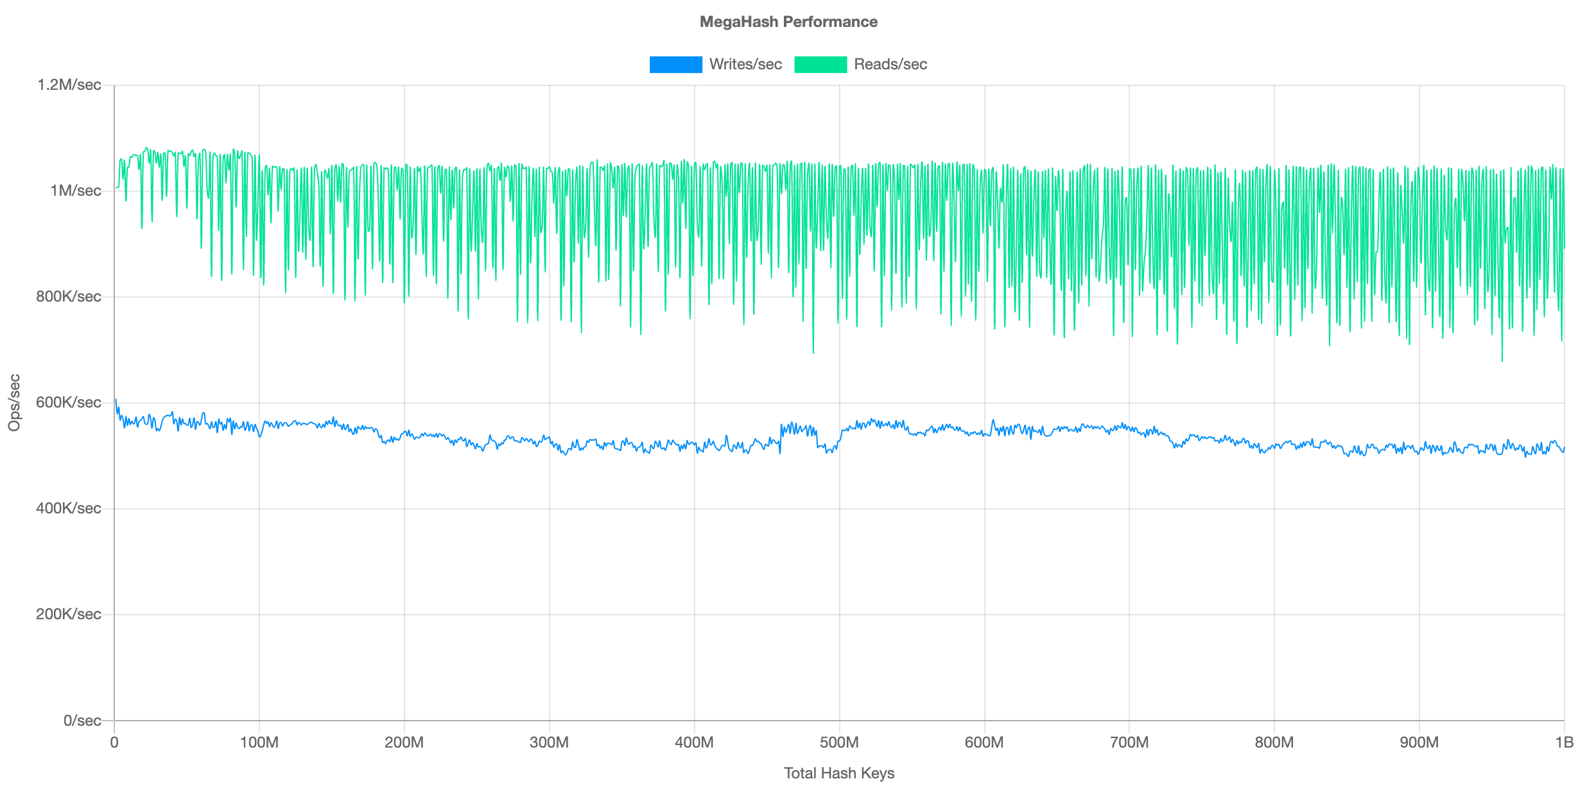
Task: Click the Ops/sec vertical axis title
Action: (x=14, y=402)
